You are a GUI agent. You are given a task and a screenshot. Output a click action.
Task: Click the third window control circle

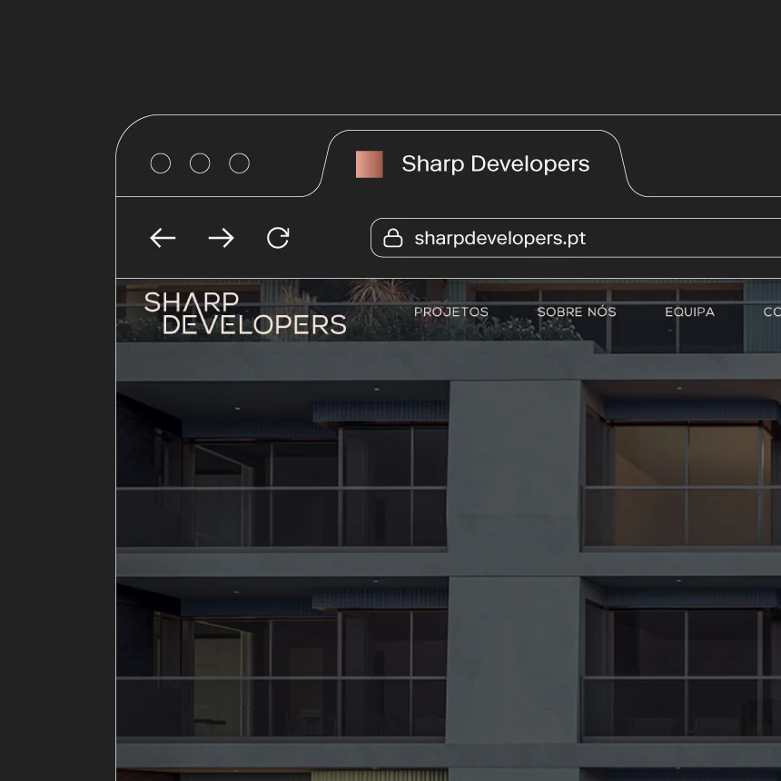pyautogui.click(x=239, y=163)
